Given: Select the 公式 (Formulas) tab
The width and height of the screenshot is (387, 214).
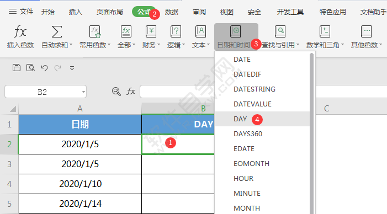Looking at the screenshot, I should click(x=144, y=12).
